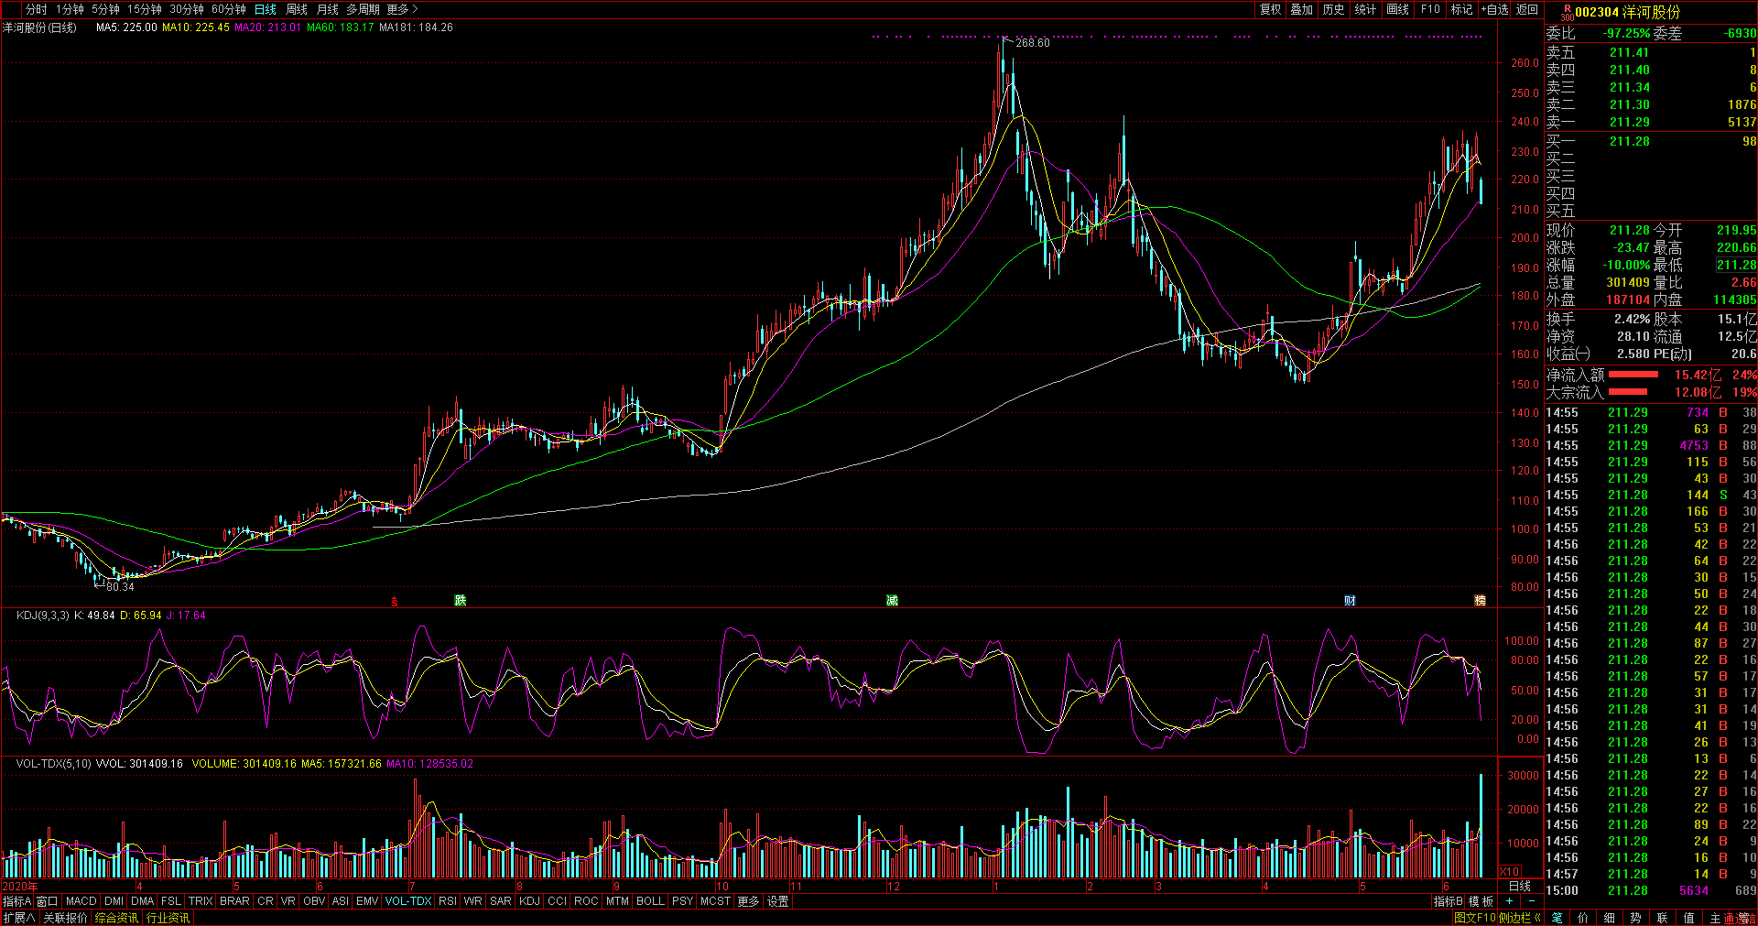
Task: Select the EMV indicator
Action: pos(367,901)
